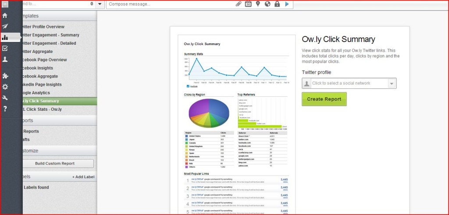Click the blue send arrow icon

tap(287, 4)
